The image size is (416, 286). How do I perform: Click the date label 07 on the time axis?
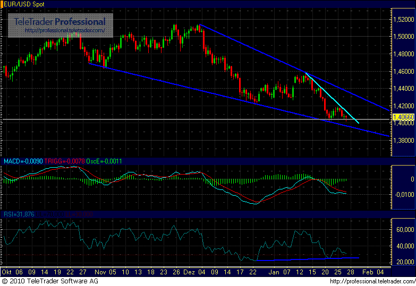click(x=287, y=272)
